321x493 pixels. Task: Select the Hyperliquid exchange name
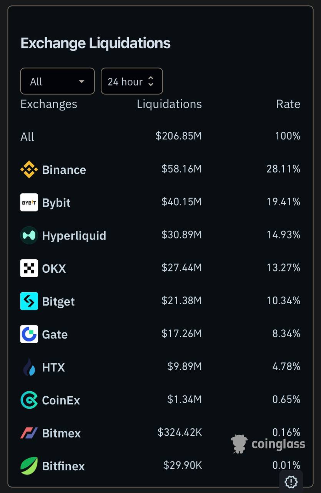74,235
